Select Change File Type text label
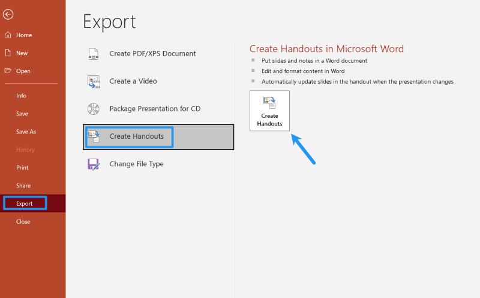480x298 pixels. tap(137, 164)
